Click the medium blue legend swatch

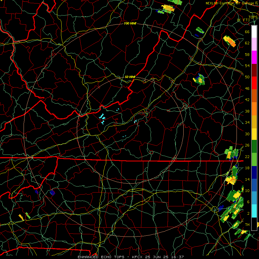254,185
